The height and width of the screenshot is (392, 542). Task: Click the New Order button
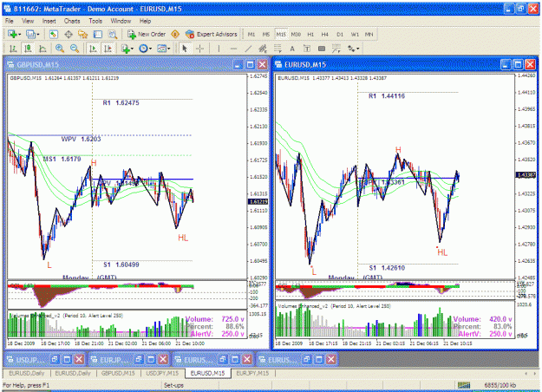pos(147,34)
